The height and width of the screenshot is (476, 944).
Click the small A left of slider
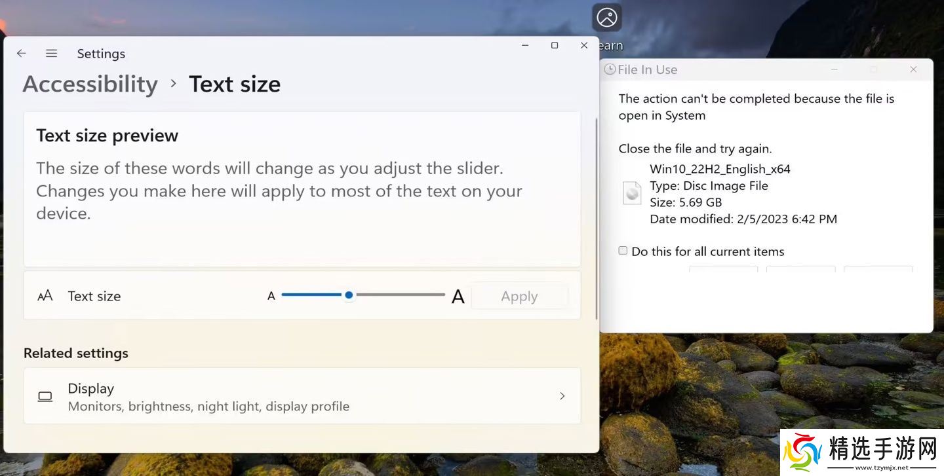(x=271, y=296)
